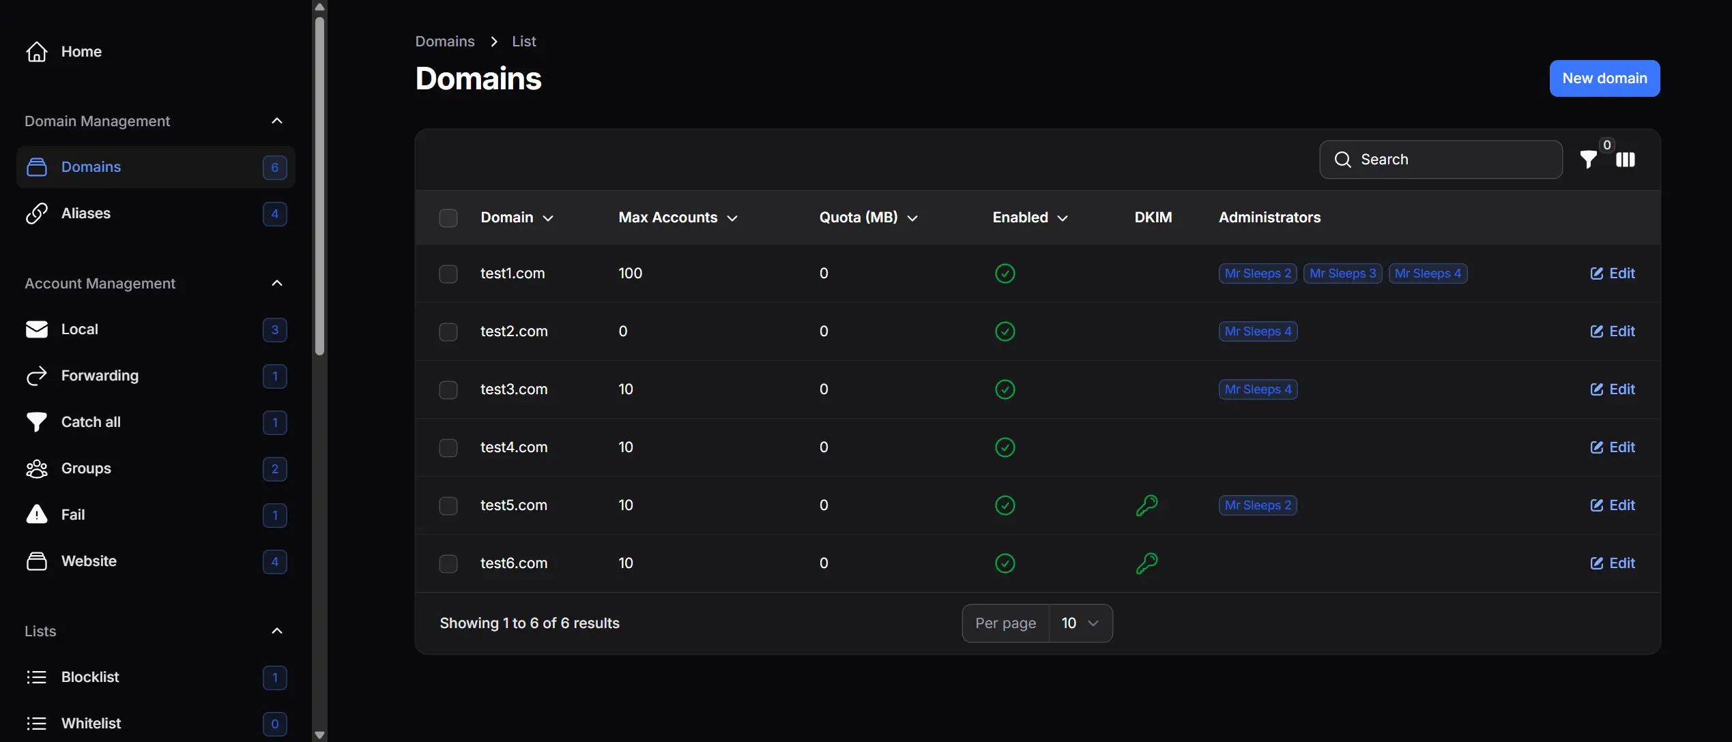This screenshot has width=1732, height=742.
Task: Click Mr Sleeps 3 tag on test1.com
Action: pos(1342,273)
